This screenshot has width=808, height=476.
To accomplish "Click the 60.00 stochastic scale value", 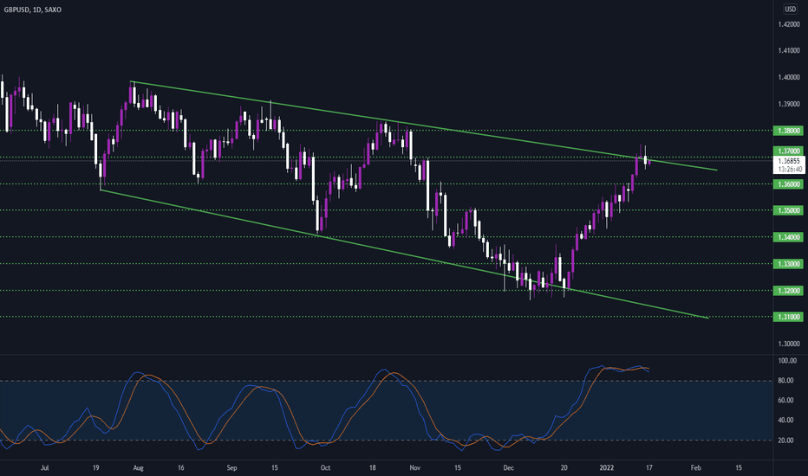I will tap(785, 401).
